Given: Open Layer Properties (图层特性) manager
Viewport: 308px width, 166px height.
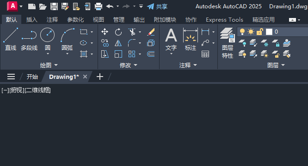Looking at the screenshot, I should [228, 43].
